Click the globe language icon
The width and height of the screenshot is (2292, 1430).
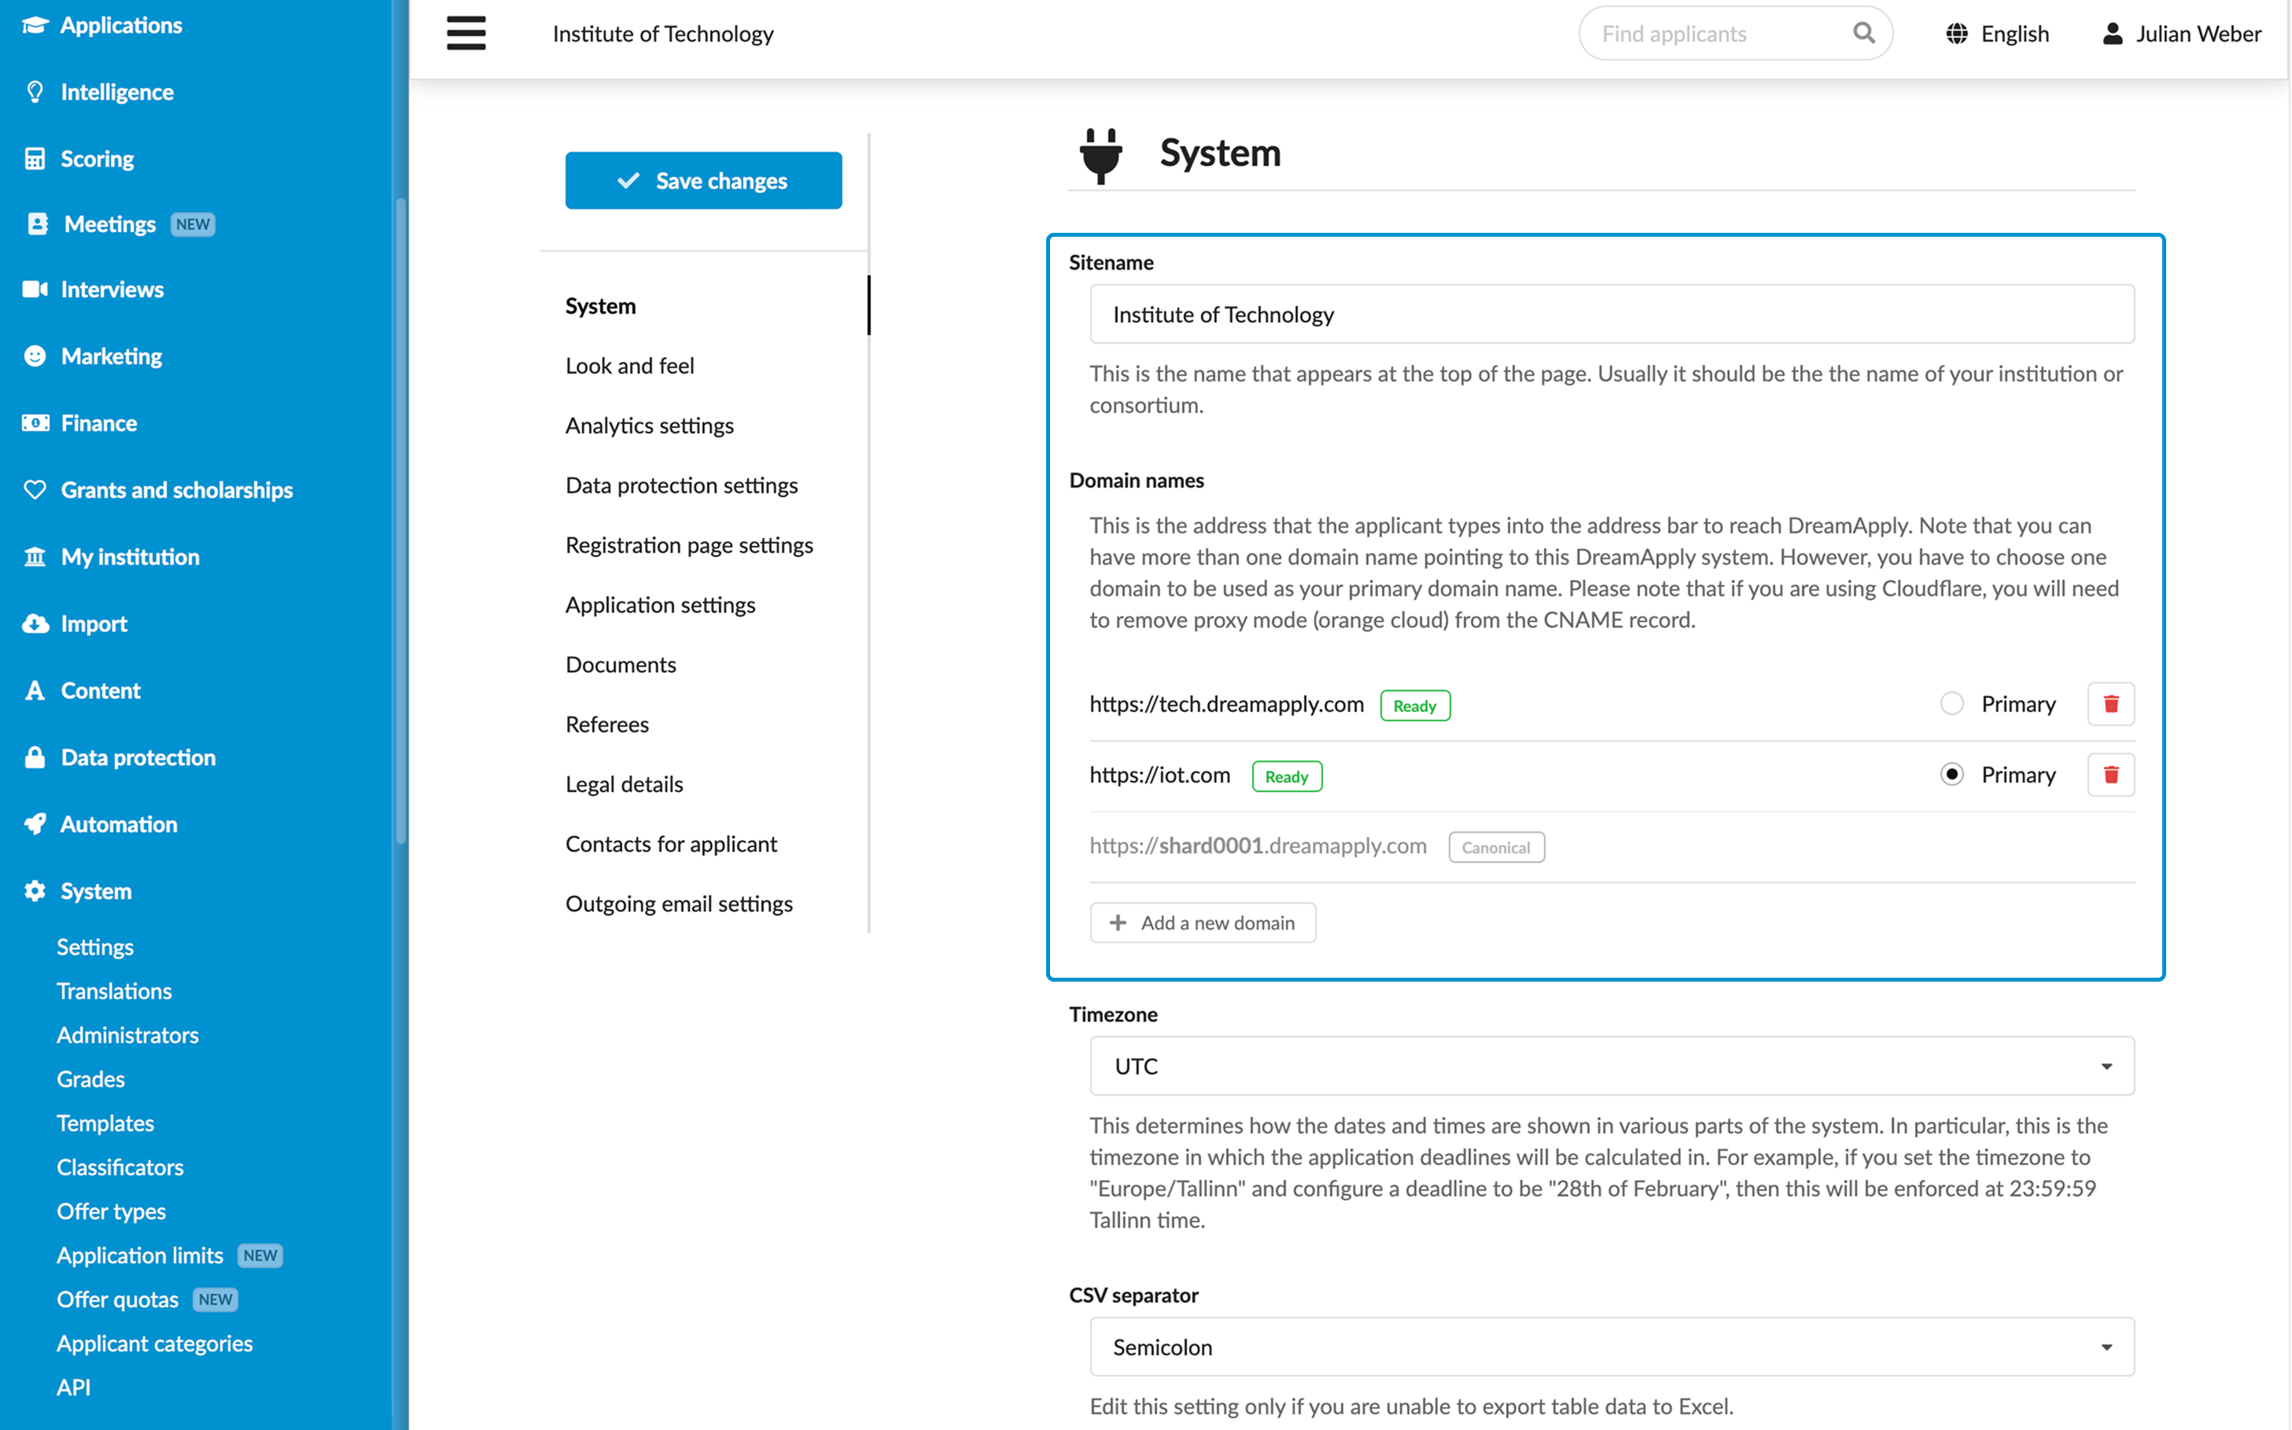(1956, 34)
